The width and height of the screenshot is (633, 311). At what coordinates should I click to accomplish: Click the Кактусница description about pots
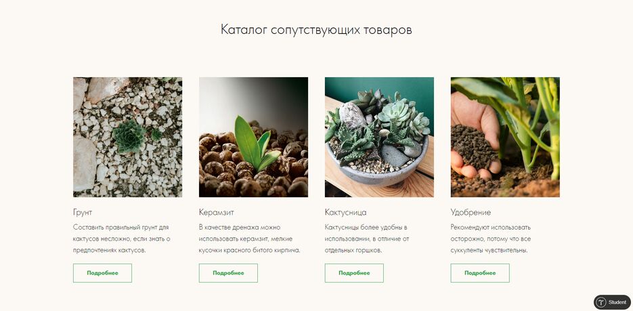tap(367, 239)
